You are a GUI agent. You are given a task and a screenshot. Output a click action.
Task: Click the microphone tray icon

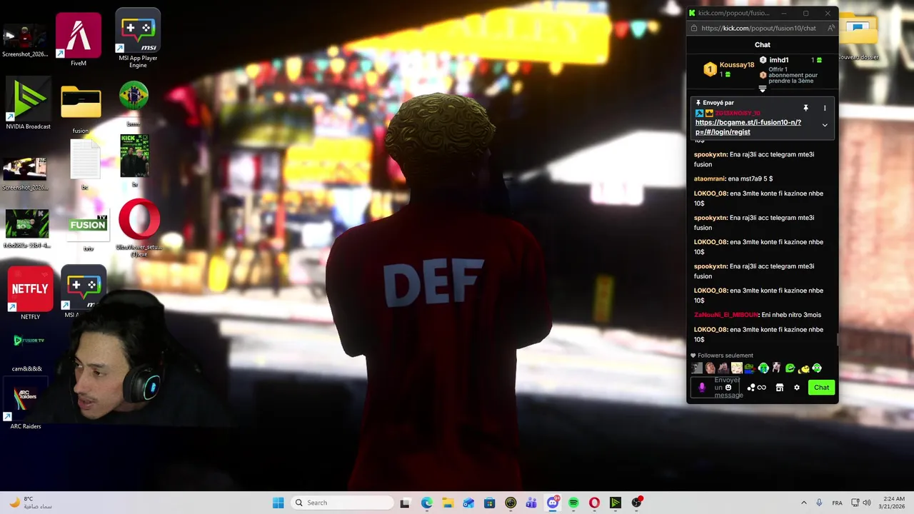point(819,503)
